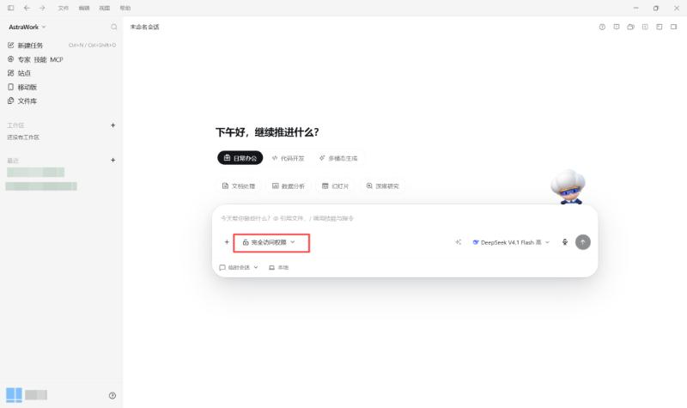Click the 移动版 phone icon

[x=11, y=87]
